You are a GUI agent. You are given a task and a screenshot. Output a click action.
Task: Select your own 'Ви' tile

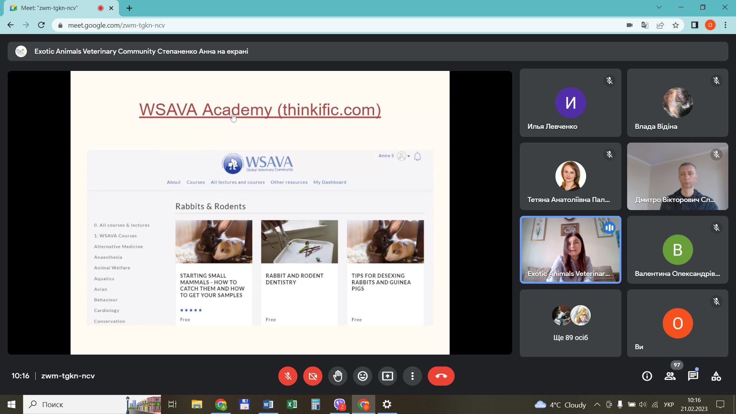(678, 323)
